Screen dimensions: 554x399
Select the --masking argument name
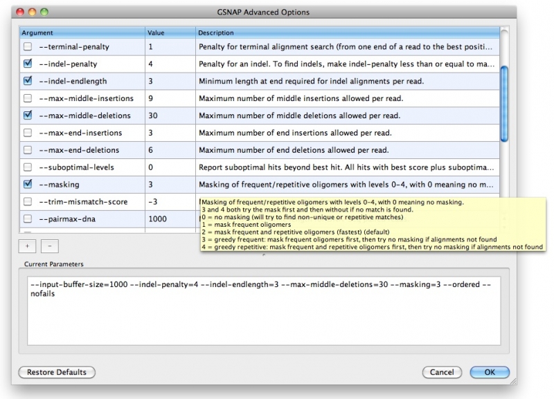pos(59,185)
